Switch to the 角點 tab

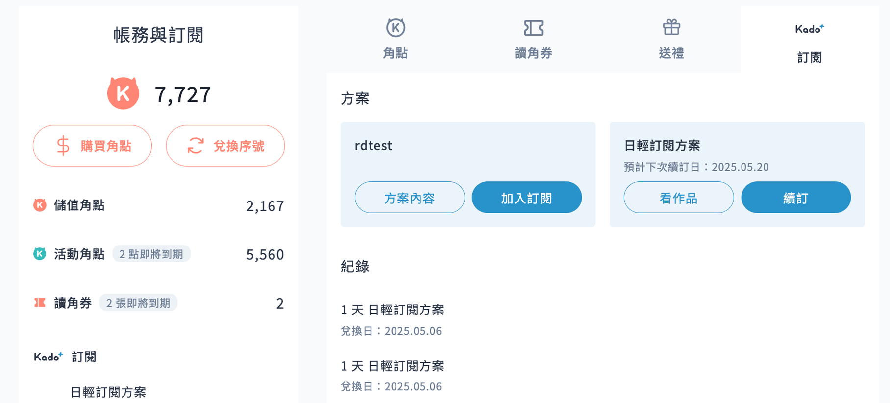click(x=396, y=39)
